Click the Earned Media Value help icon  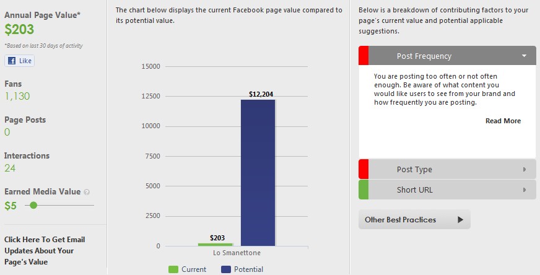tap(87, 192)
